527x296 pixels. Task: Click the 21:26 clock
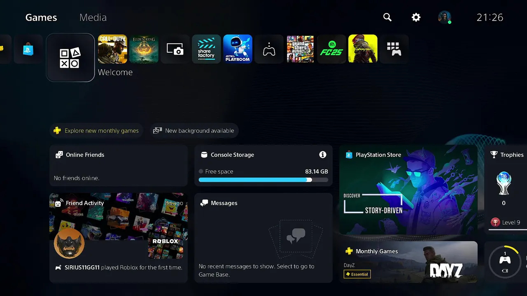coord(490,17)
